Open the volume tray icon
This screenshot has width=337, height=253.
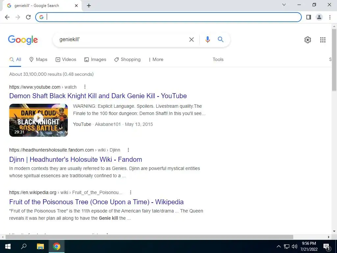coord(295,246)
